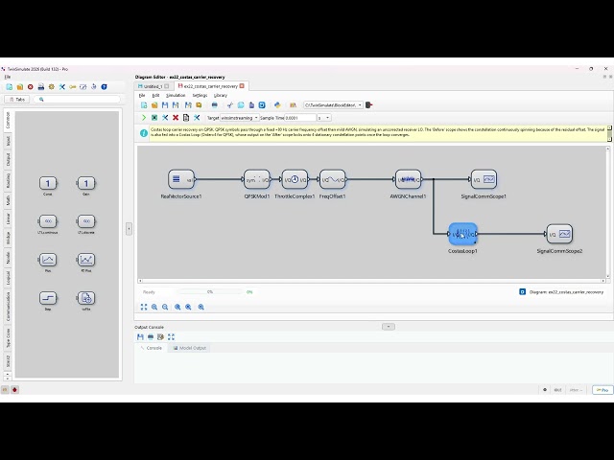
Task: Click the zoom out magnifier icon
Action: pyautogui.click(x=165, y=307)
